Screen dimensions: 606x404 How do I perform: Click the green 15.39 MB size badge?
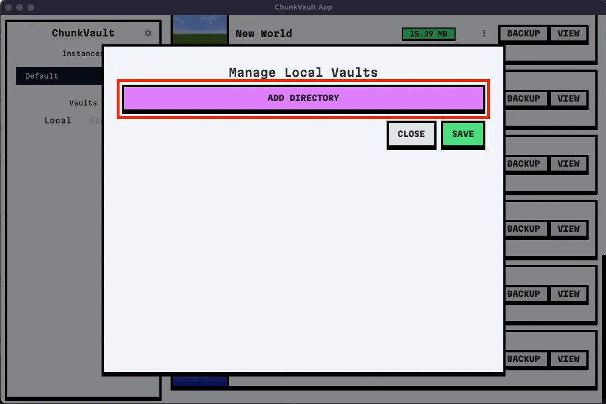[428, 34]
